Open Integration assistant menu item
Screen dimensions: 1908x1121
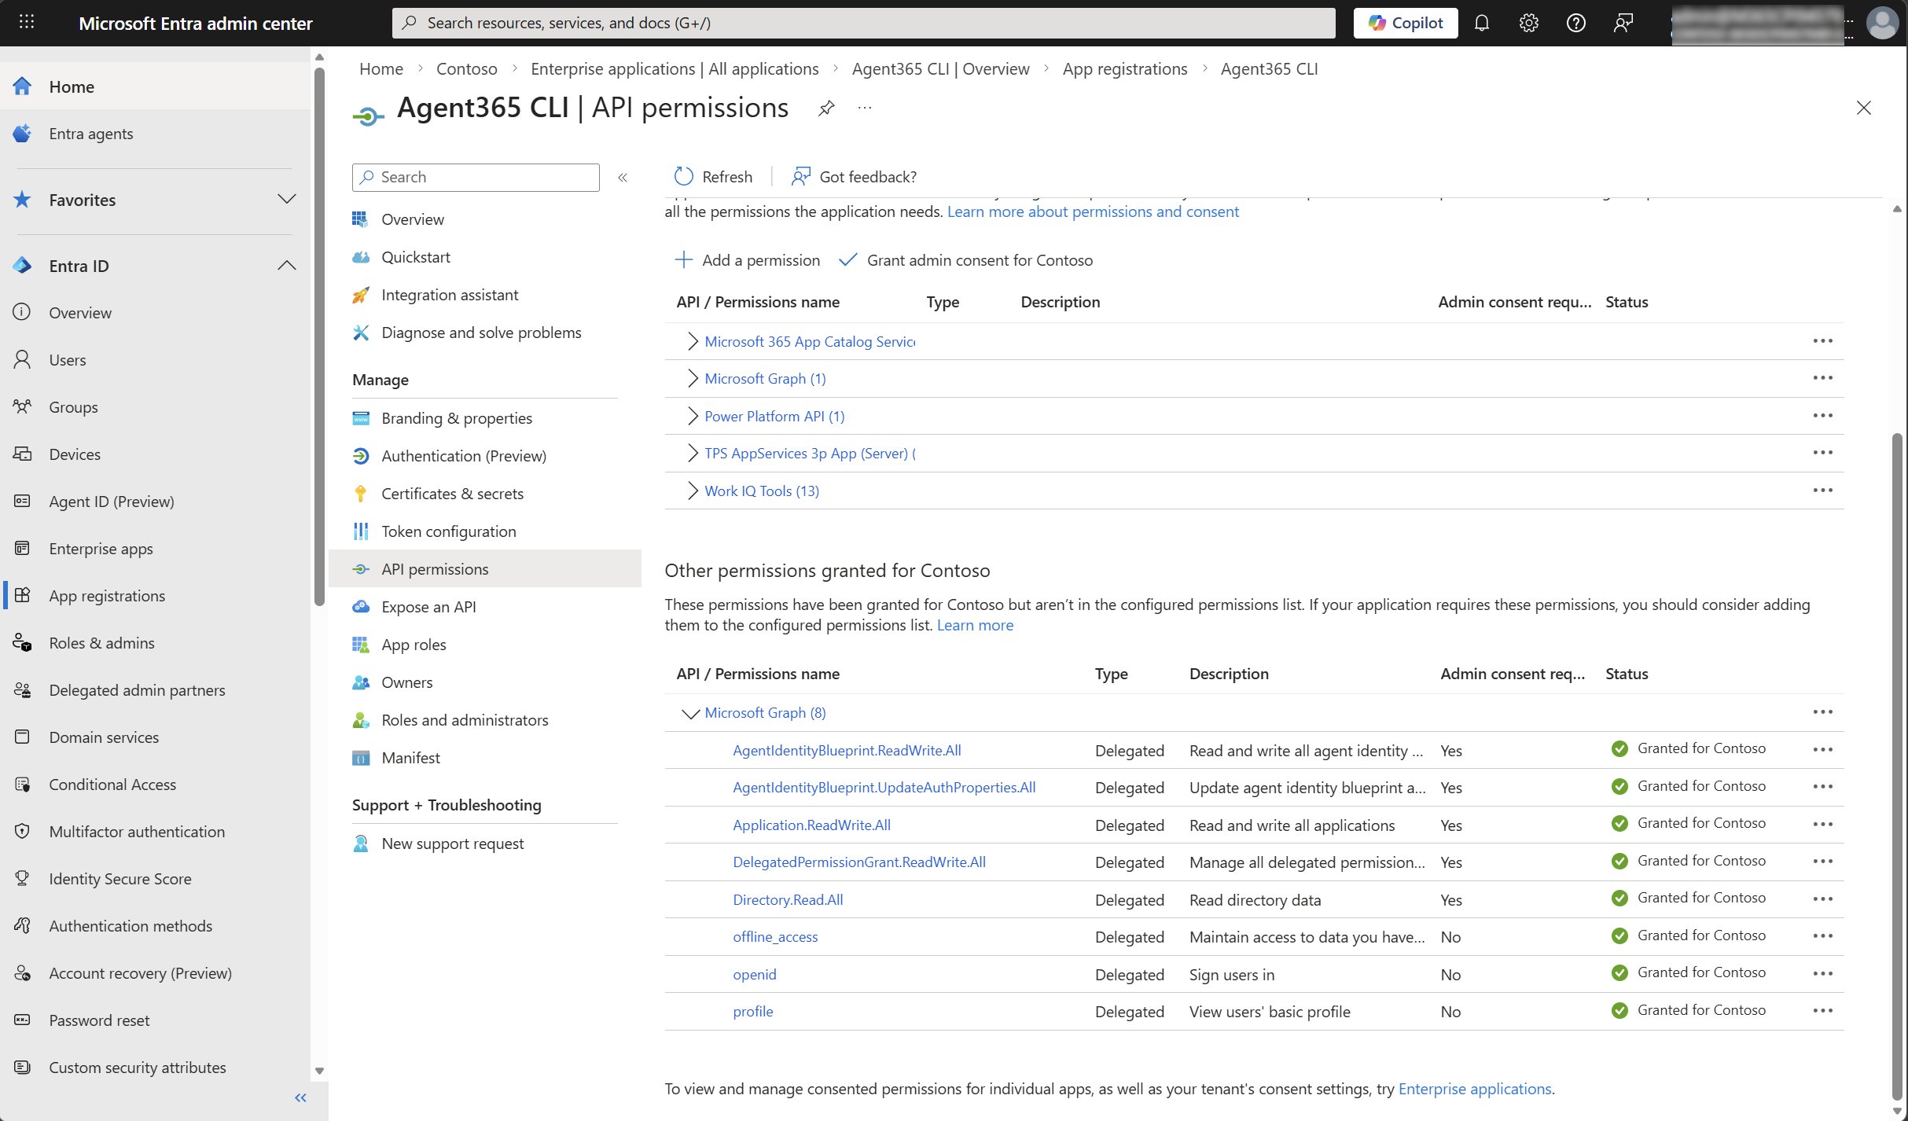pyautogui.click(x=449, y=295)
